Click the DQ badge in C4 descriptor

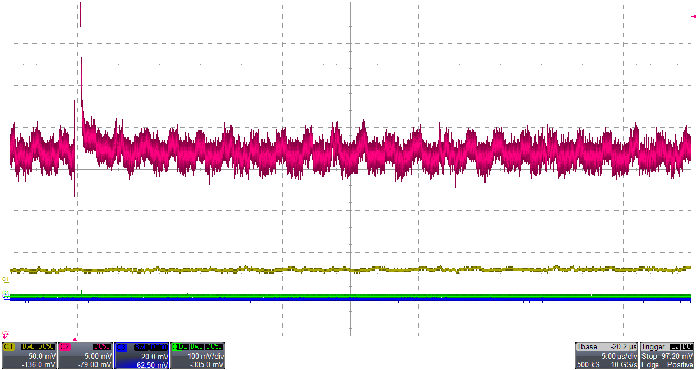pyautogui.click(x=183, y=347)
